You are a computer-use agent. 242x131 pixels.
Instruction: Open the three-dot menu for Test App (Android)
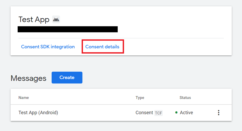219,113
